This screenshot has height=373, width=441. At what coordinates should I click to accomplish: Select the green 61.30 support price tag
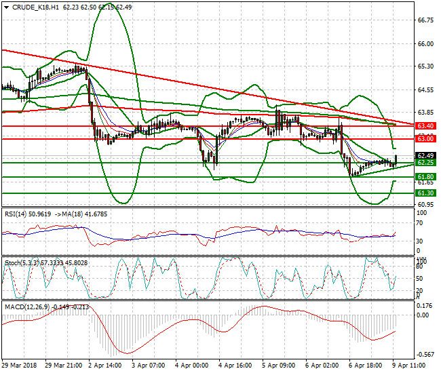point(425,193)
